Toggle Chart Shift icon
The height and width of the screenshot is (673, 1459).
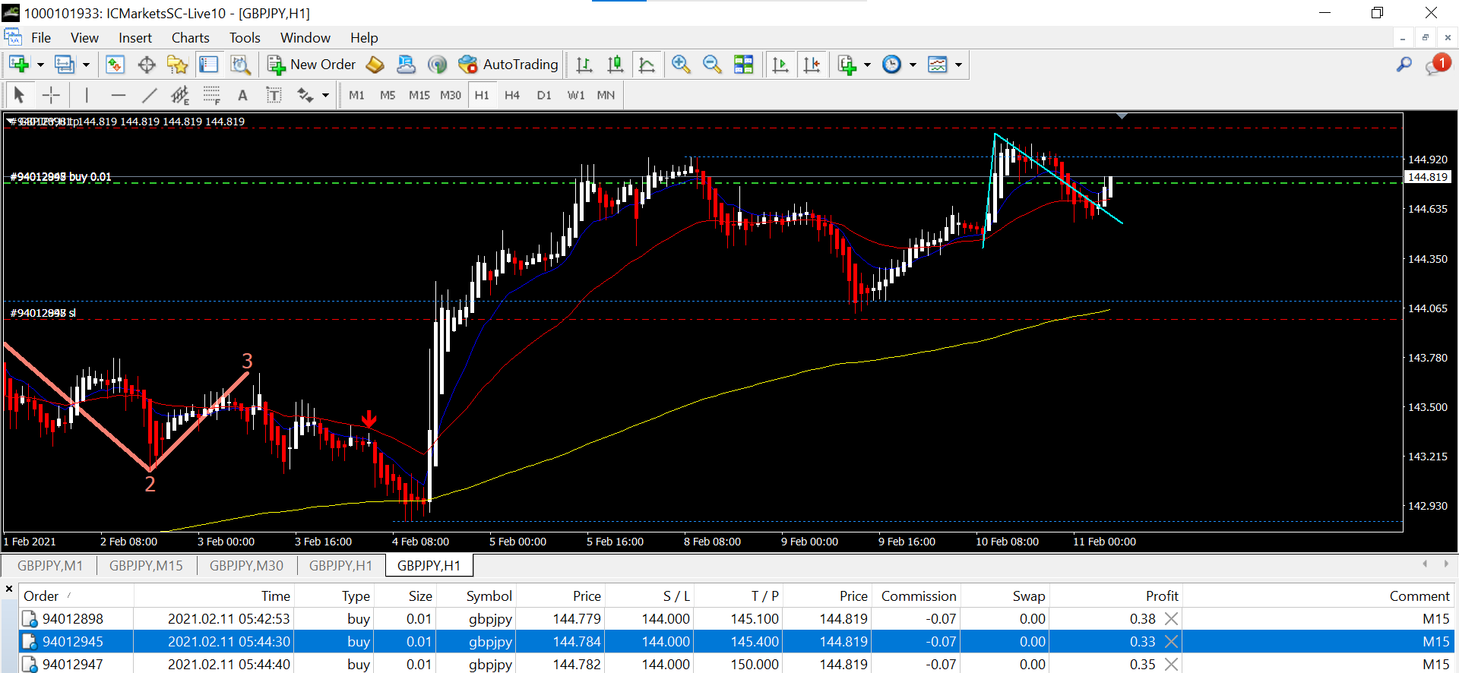[812, 65]
